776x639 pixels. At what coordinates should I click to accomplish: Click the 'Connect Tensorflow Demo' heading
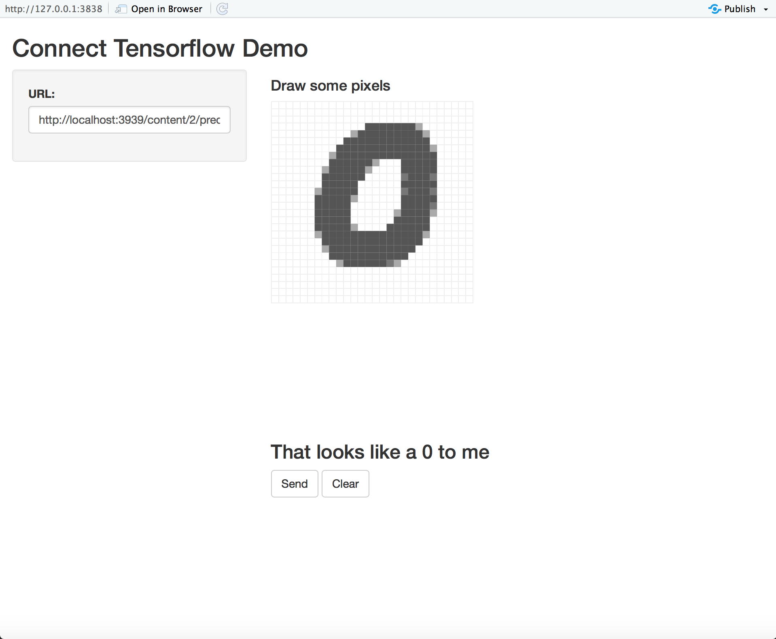point(160,48)
